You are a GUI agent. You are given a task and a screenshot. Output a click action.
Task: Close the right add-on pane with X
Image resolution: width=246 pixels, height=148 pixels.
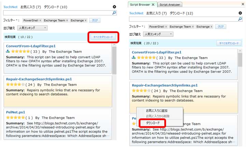pos(243,4)
